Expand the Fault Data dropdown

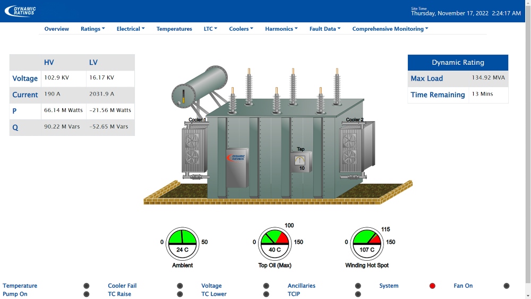325,29
